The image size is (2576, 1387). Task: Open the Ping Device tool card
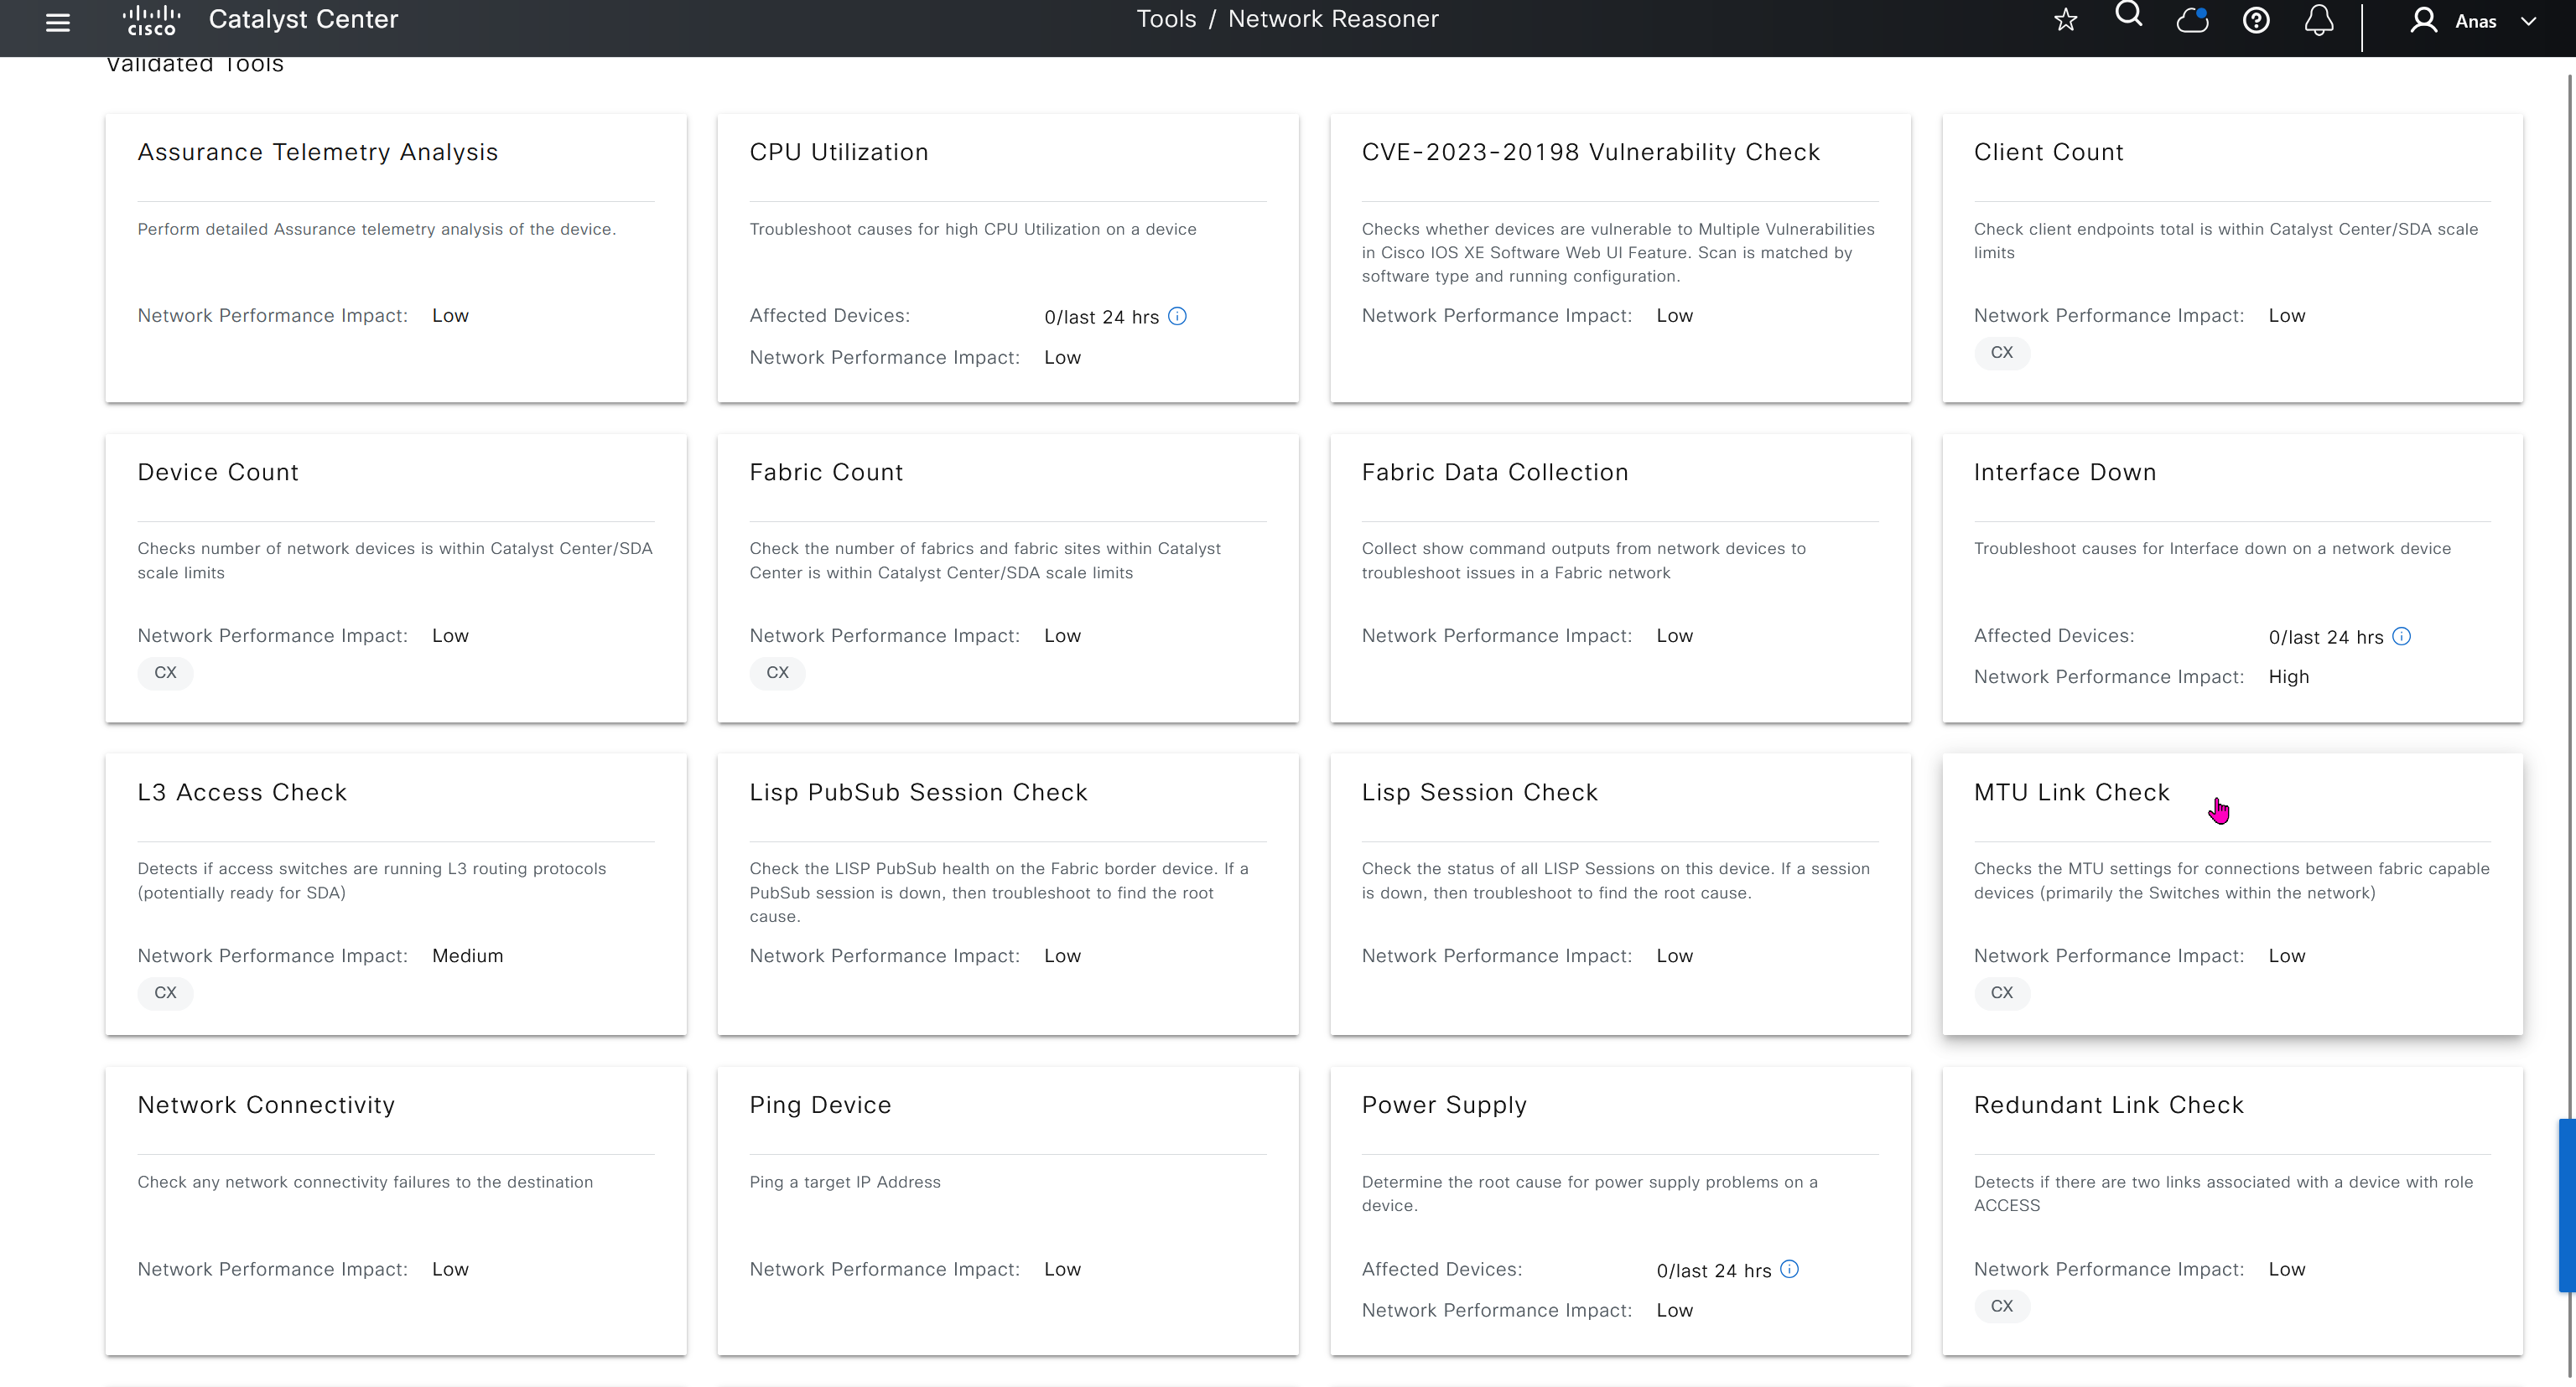pyautogui.click(x=820, y=1105)
